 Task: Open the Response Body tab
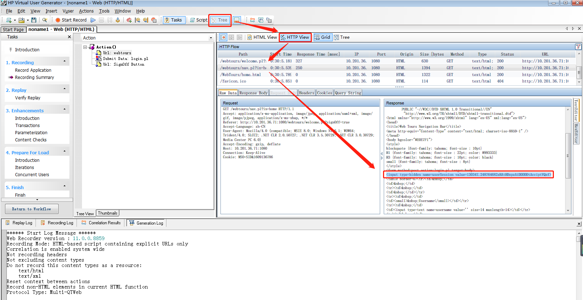[x=254, y=93]
